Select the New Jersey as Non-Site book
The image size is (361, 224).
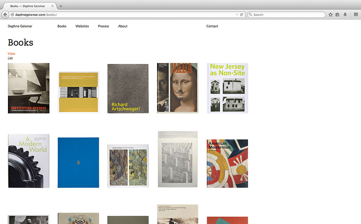[227, 88]
